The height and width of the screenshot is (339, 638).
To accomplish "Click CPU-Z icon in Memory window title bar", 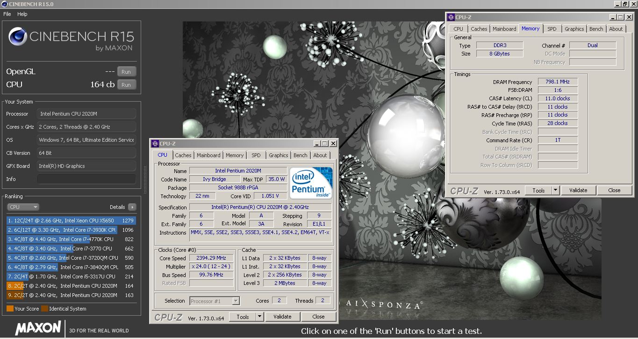I will pos(451,17).
